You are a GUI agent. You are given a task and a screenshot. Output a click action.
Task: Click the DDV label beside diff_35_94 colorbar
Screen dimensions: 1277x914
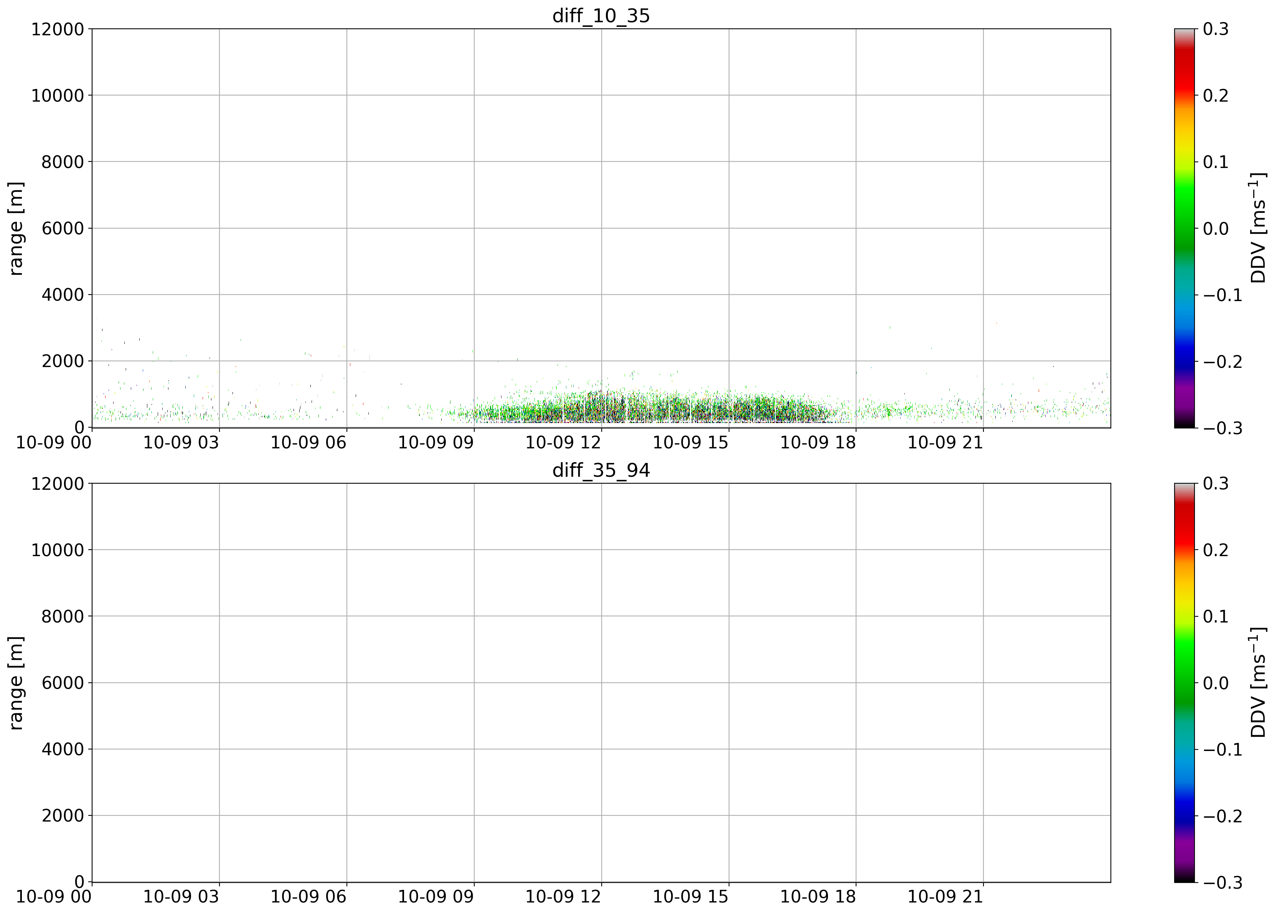point(1258,683)
